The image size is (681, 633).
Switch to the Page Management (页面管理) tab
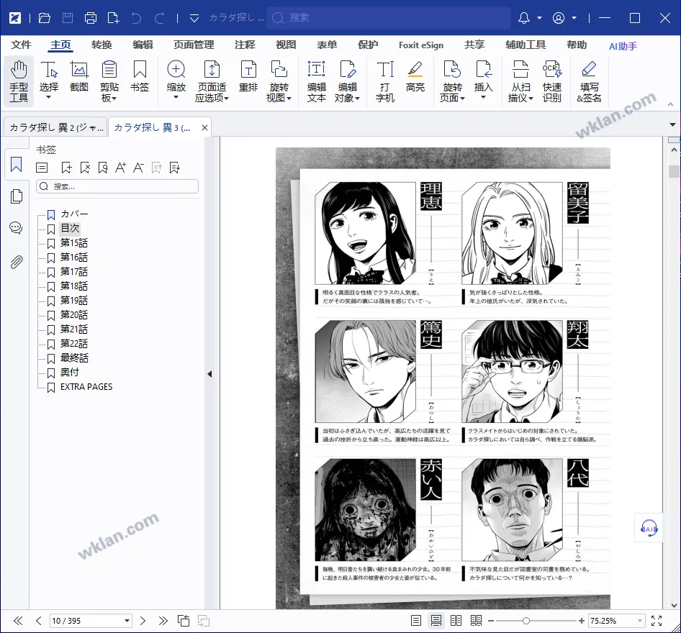click(194, 45)
